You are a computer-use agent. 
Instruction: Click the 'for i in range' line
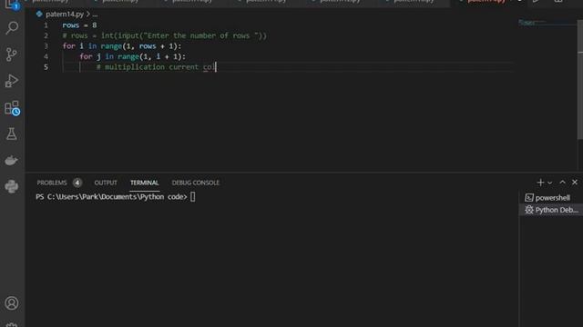click(122, 46)
